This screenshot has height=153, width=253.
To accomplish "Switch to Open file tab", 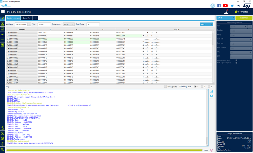I will [27, 18].
